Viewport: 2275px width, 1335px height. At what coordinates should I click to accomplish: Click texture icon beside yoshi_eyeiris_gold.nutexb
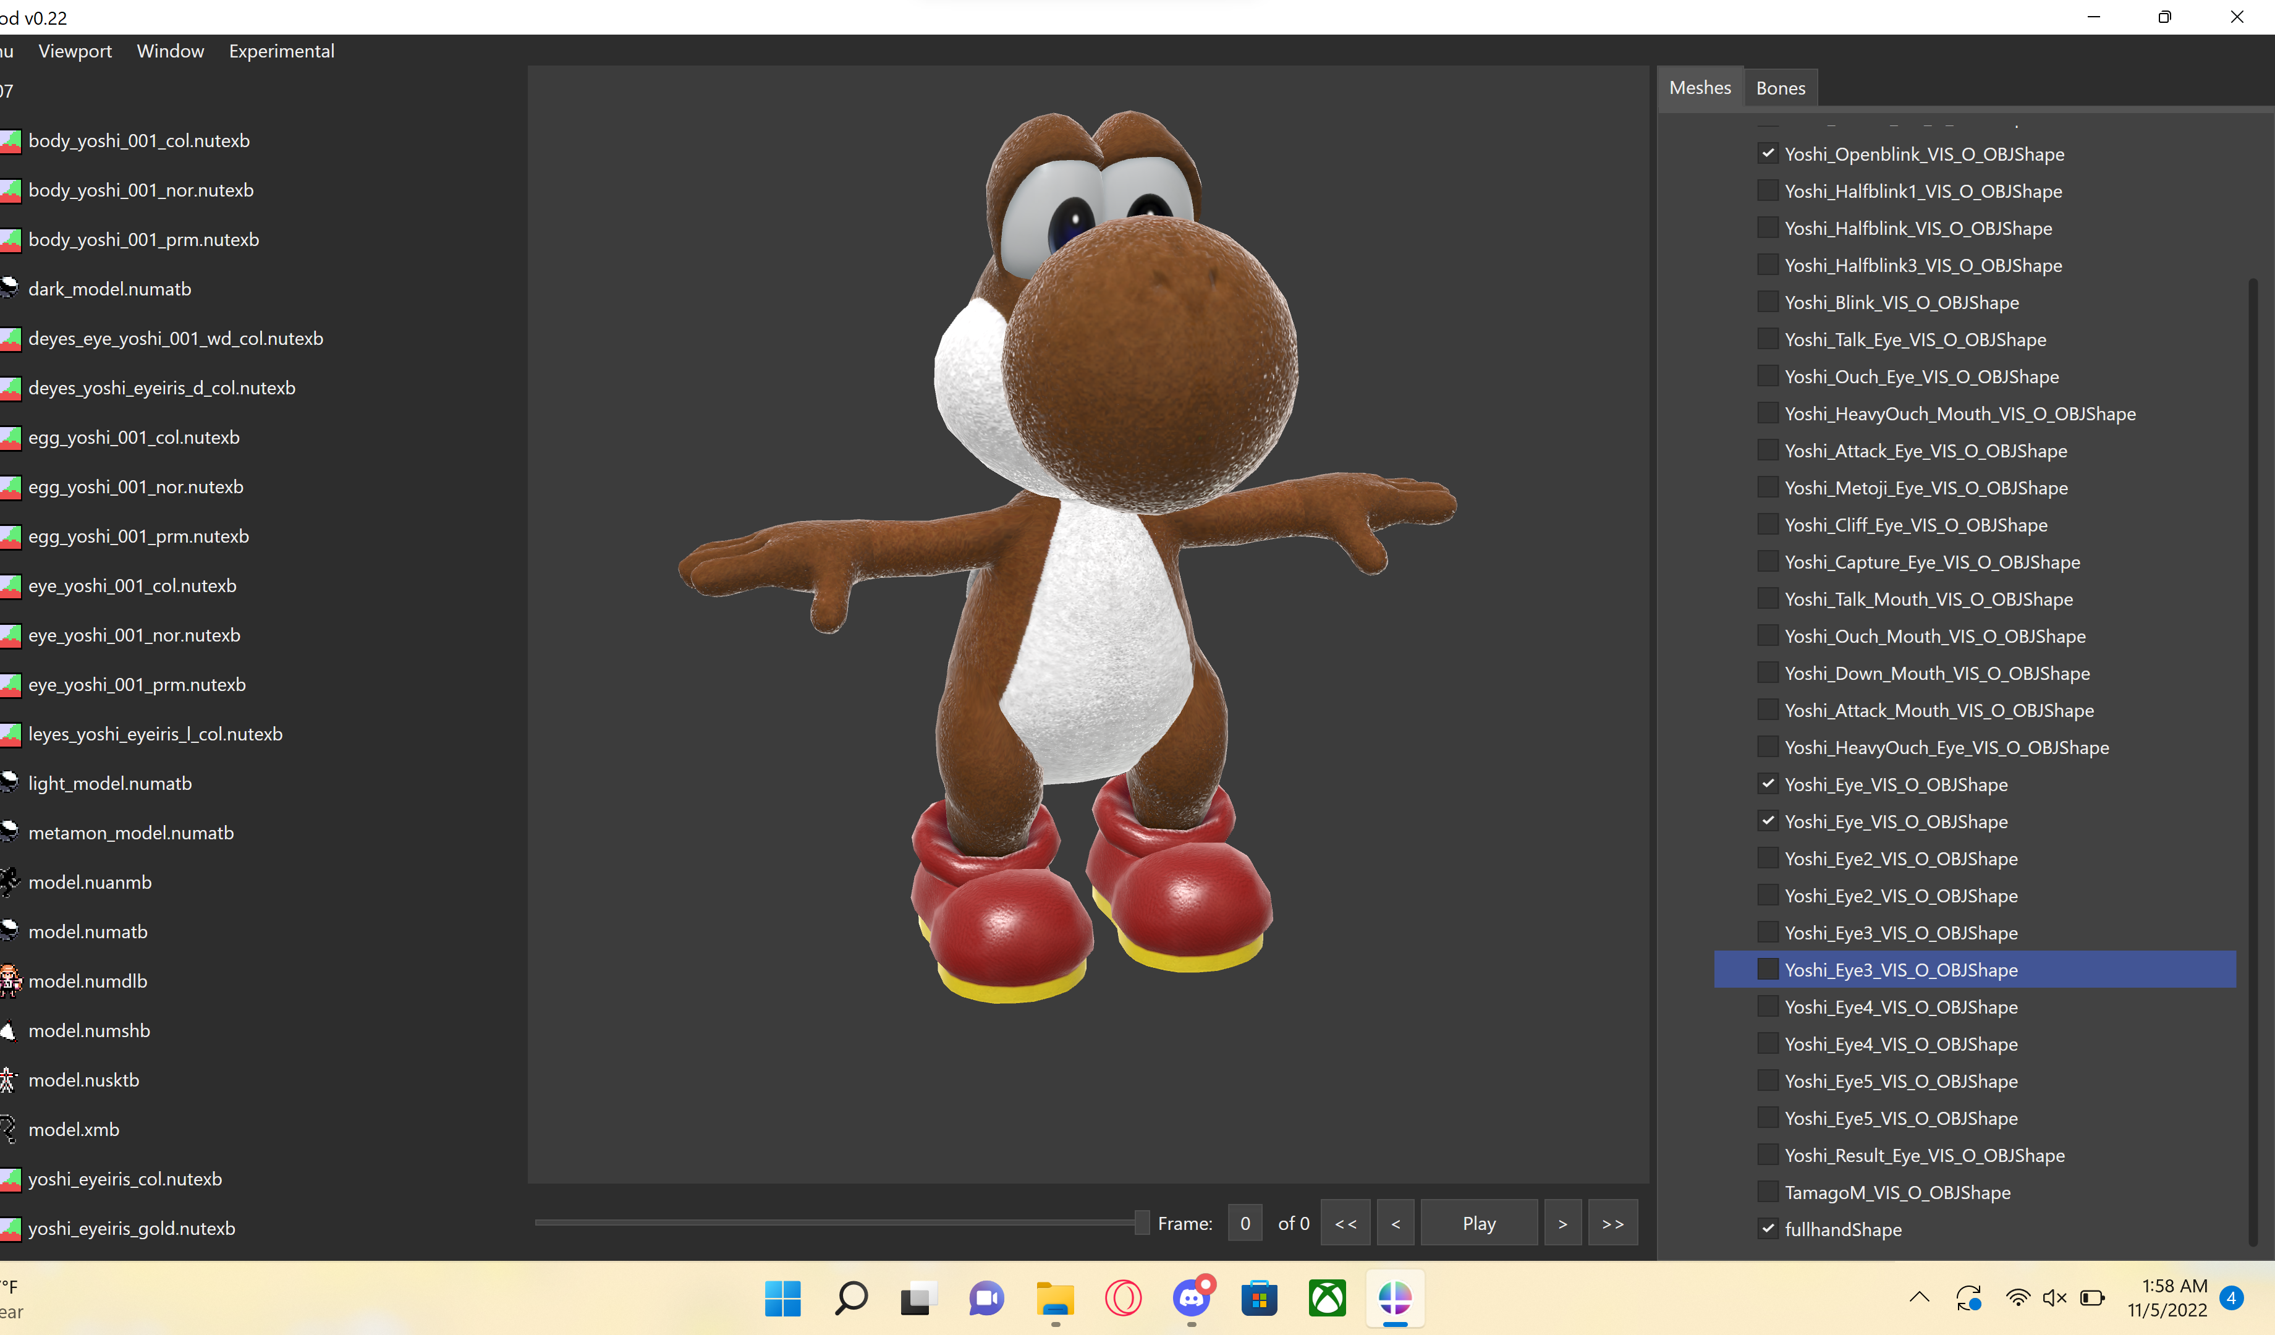tap(10, 1229)
